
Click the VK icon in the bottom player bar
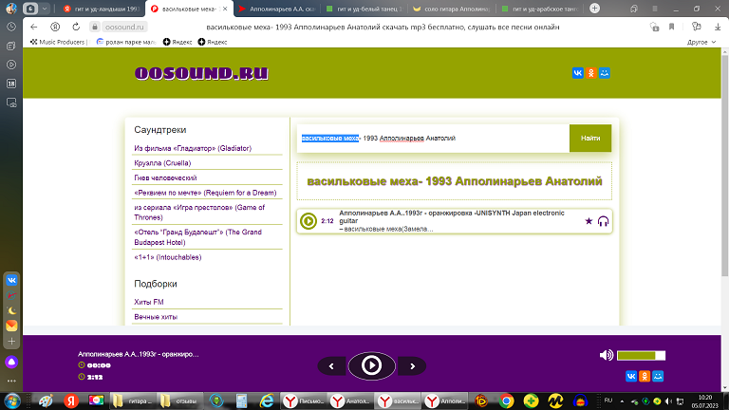pyautogui.click(x=631, y=376)
